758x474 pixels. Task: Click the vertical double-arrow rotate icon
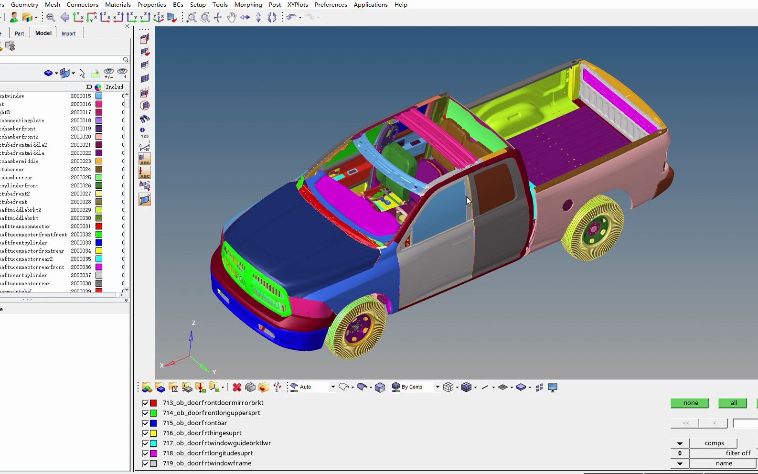(x=258, y=18)
